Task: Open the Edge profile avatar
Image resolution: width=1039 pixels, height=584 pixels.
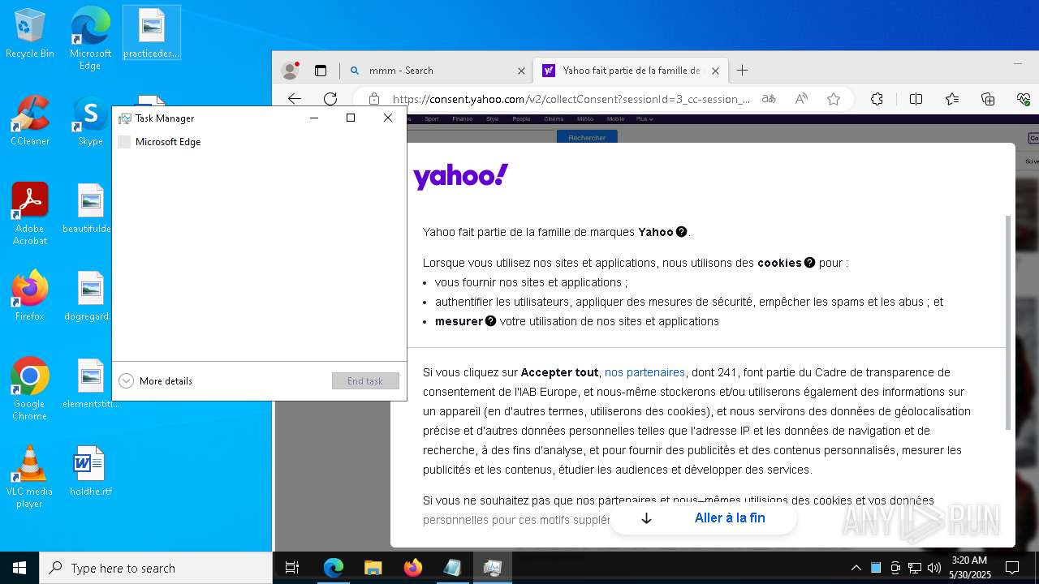Action: pyautogui.click(x=290, y=71)
